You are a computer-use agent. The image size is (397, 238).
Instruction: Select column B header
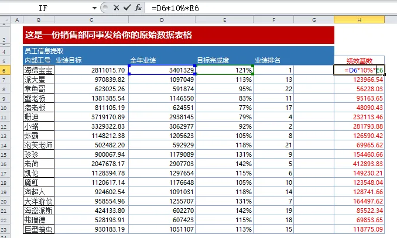coord(39,20)
